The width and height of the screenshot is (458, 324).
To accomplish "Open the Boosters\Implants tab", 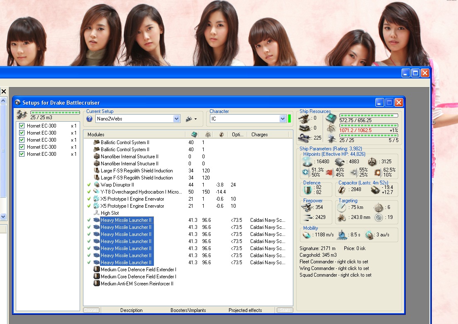I will [x=188, y=310].
